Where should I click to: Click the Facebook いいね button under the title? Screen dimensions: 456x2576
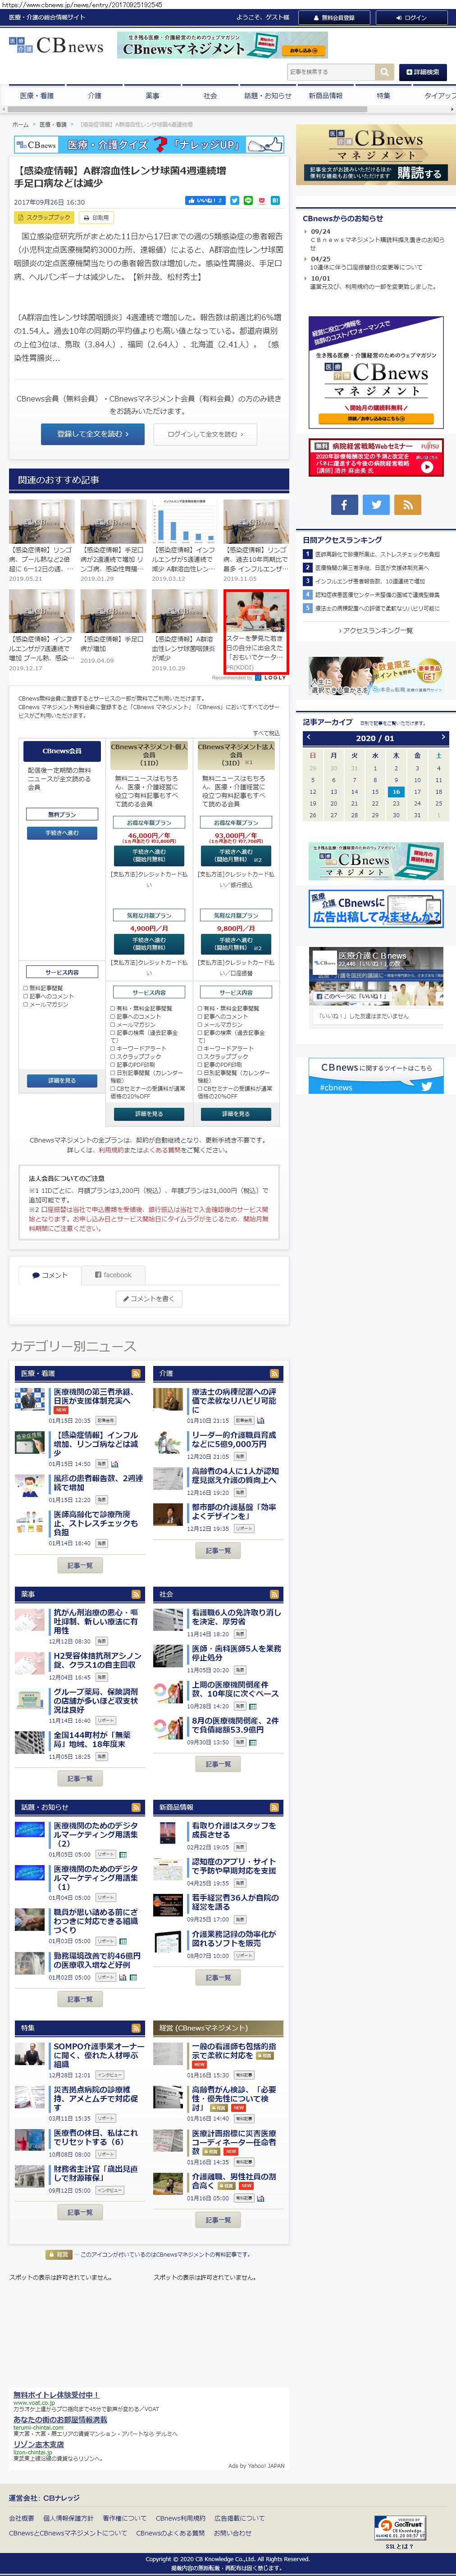click(x=205, y=201)
